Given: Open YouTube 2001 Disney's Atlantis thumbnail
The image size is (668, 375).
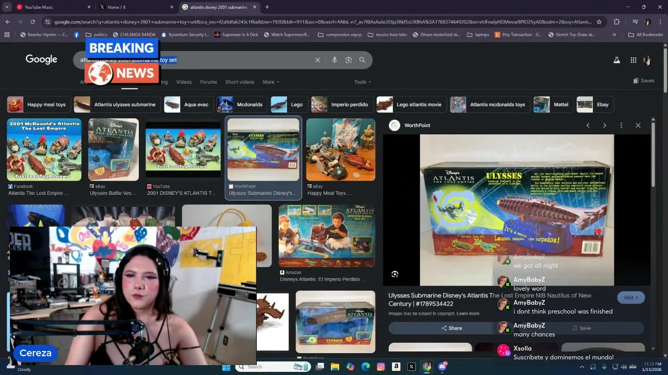Looking at the screenshot, I should coord(183,150).
